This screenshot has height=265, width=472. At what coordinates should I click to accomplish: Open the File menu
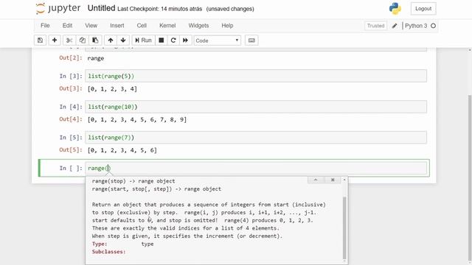point(45,26)
